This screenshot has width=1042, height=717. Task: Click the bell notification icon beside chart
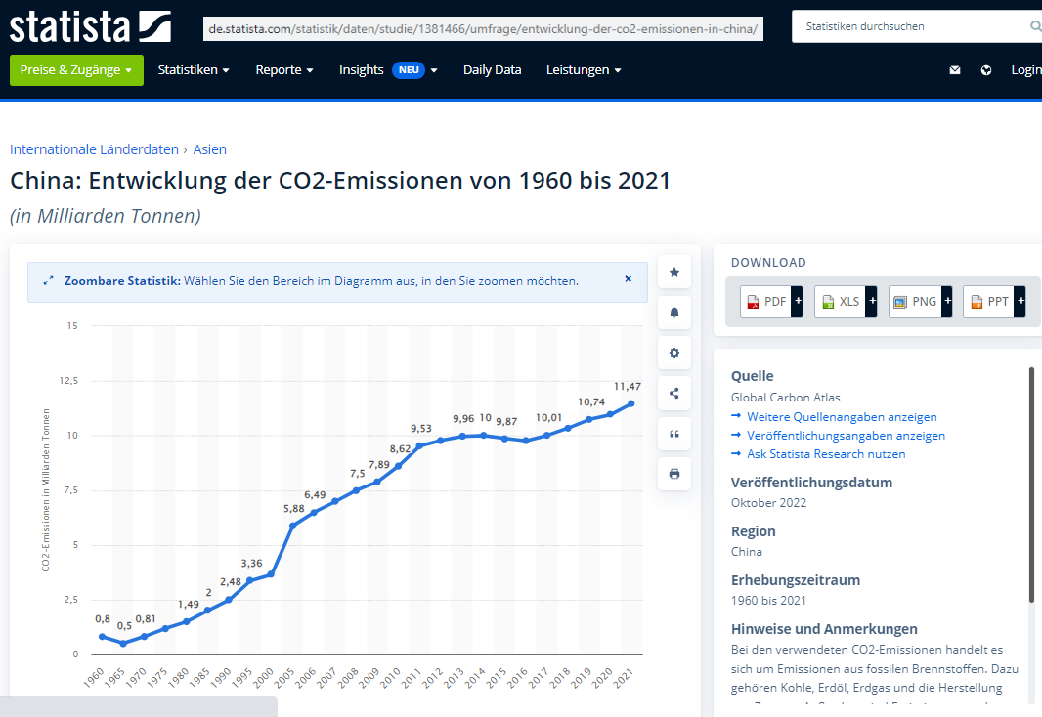click(674, 313)
